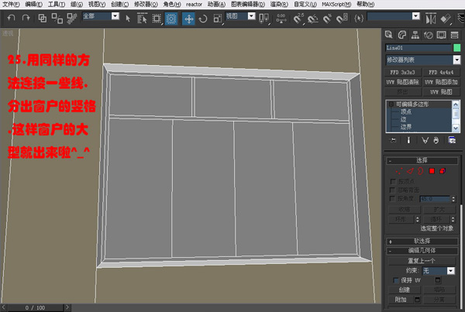
Task: Click the Undo arrow icon
Action: coord(12,18)
